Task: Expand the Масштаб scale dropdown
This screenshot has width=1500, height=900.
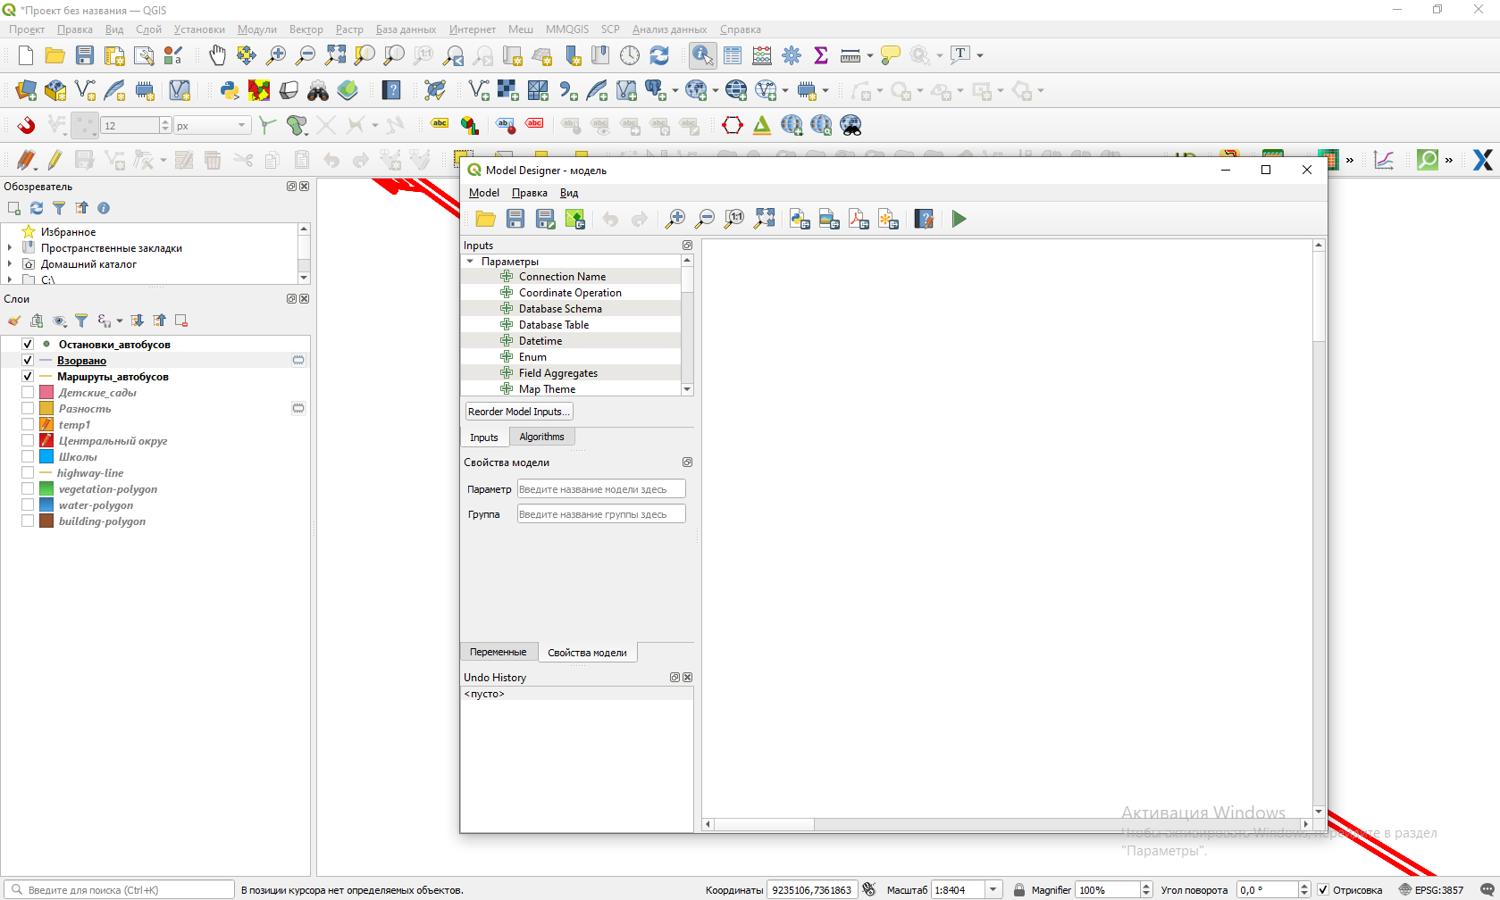Action: click(993, 890)
